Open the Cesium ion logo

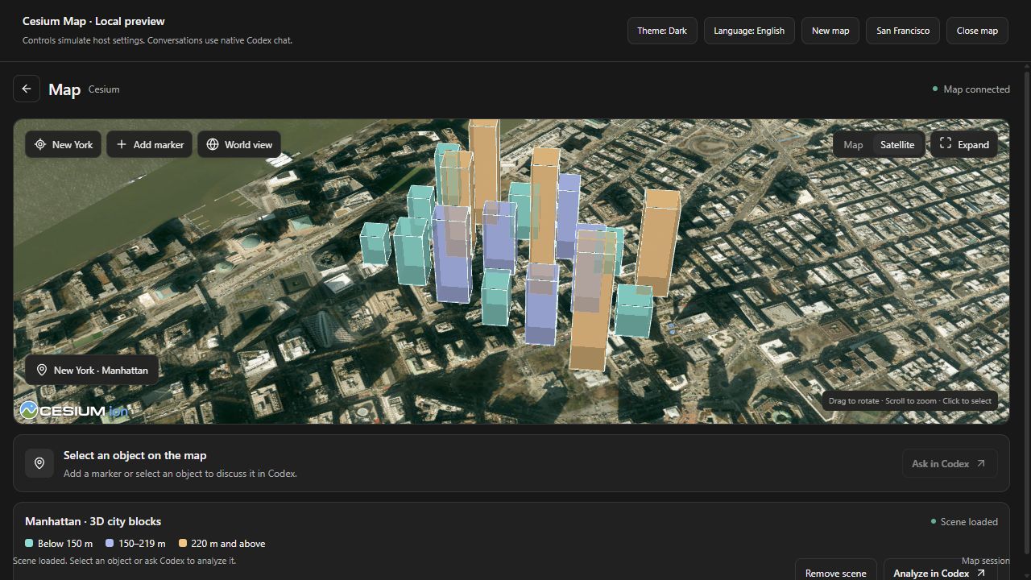(74, 411)
